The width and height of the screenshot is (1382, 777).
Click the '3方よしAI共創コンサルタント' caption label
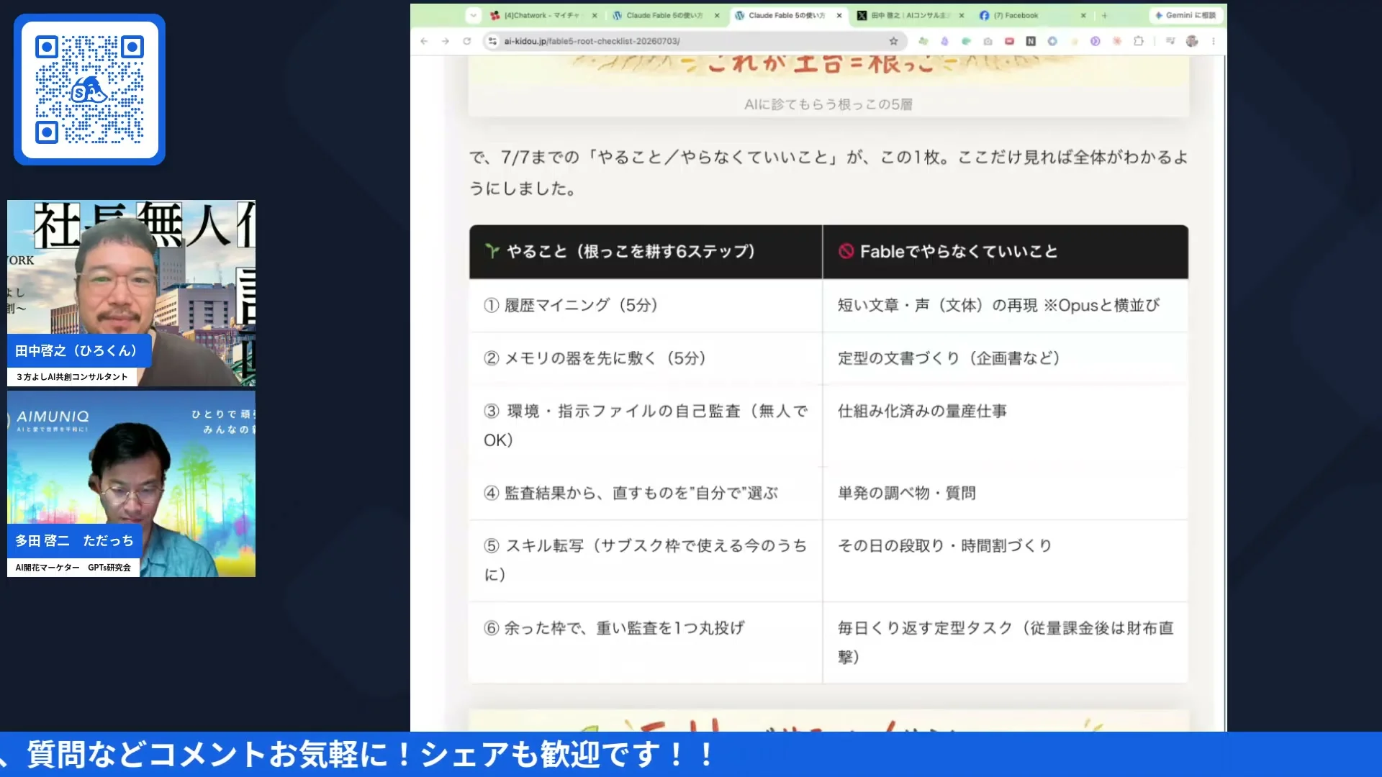click(x=72, y=376)
